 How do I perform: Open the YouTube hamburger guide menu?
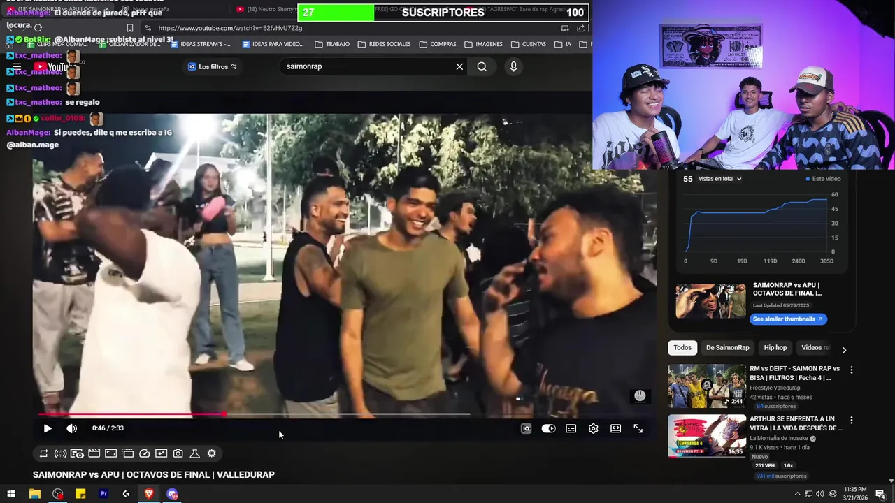point(17,67)
